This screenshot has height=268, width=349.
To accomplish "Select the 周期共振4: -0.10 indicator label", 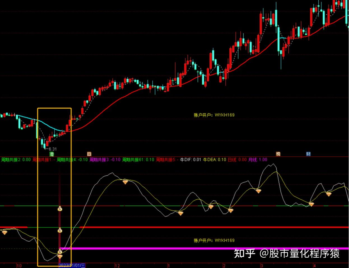I will click(x=72, y=160).
